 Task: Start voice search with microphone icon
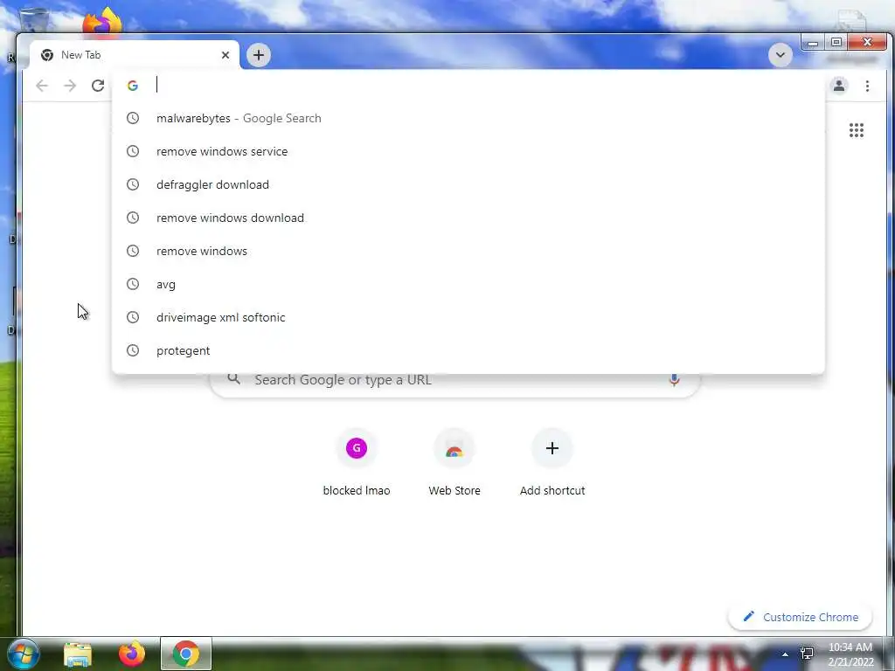[674, 379]
